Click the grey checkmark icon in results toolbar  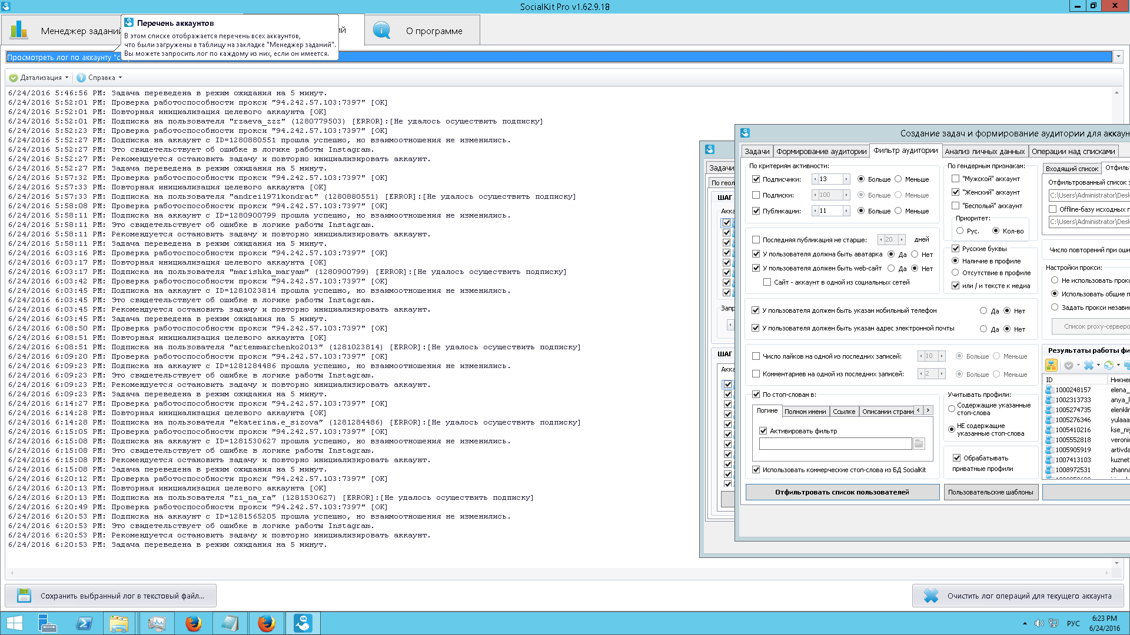point(1069,365)
